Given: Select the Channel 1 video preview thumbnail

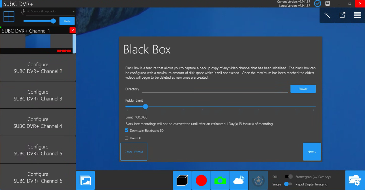Looking at the screenshot, I should (x=38, y=41).
